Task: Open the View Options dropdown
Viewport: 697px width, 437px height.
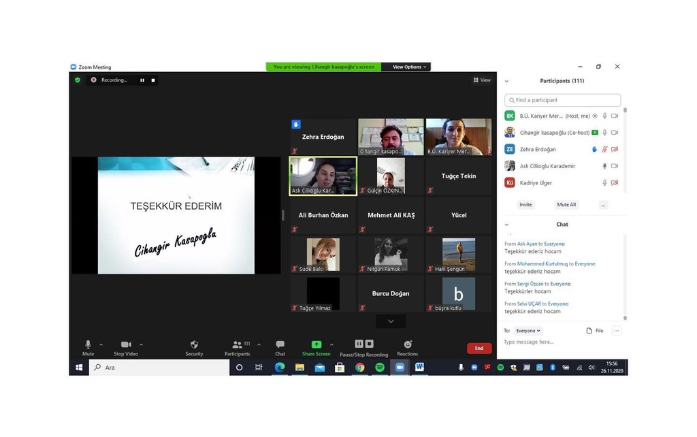Action: click(x=409, y=67)
